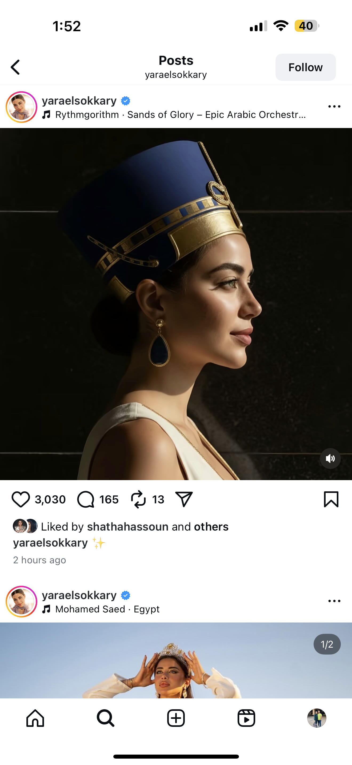Like the first post with heart icon
The height and width of the screenshot is (765, 352).
point(21,499)
